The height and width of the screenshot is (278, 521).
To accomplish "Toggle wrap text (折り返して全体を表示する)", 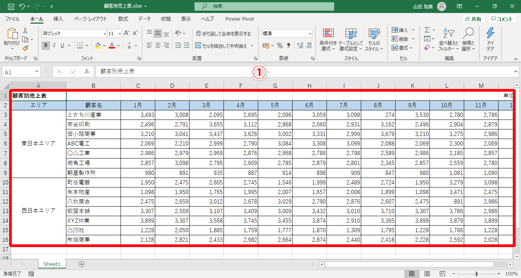I will click(223, 34).
